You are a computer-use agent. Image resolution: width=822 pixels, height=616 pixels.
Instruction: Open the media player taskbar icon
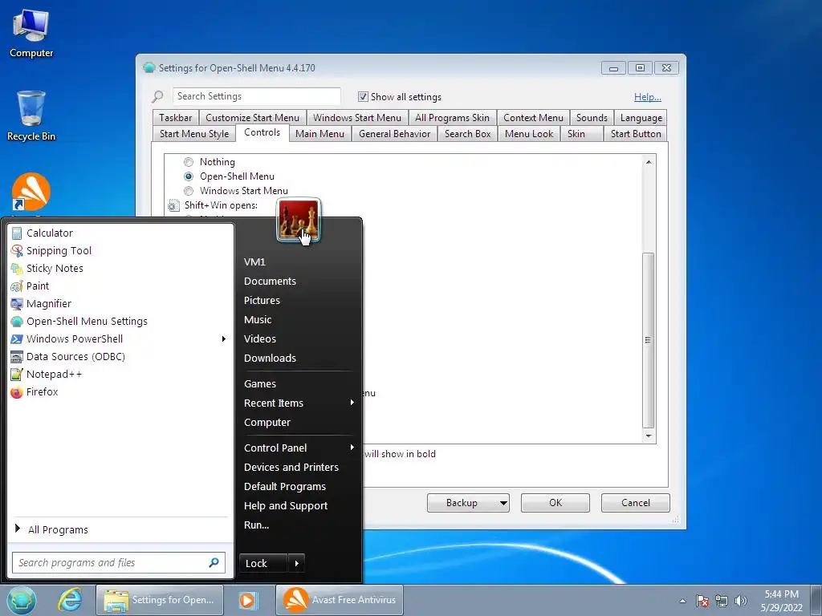(x=249, y=600)
